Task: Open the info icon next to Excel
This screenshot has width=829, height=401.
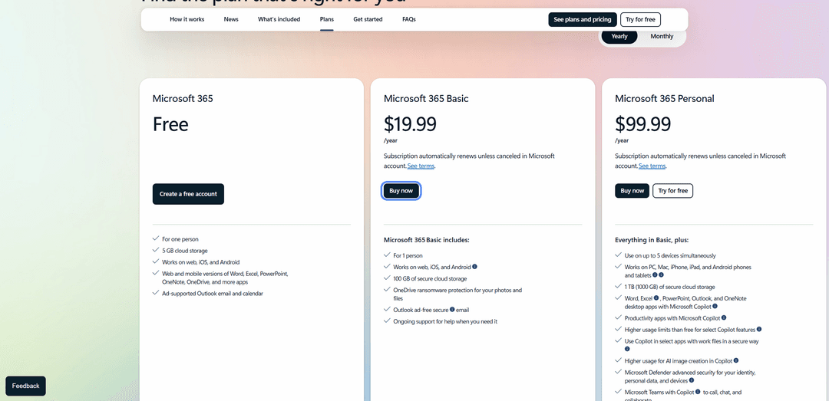Action: [656, 298]
